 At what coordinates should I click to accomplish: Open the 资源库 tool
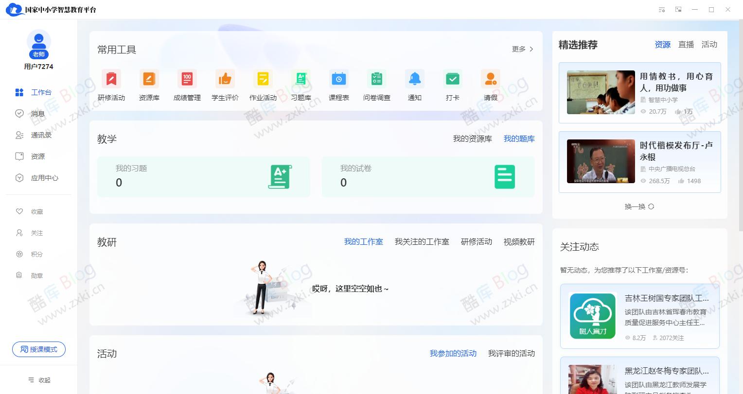click(149, 85)
